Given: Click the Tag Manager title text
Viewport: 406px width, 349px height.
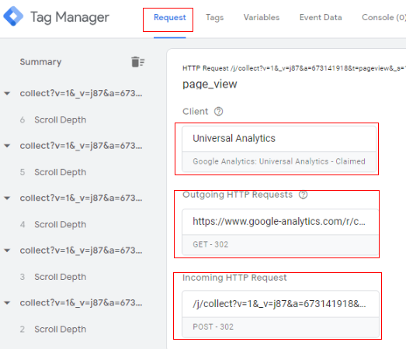Looking at the screenshot, I should click(70, 17).
